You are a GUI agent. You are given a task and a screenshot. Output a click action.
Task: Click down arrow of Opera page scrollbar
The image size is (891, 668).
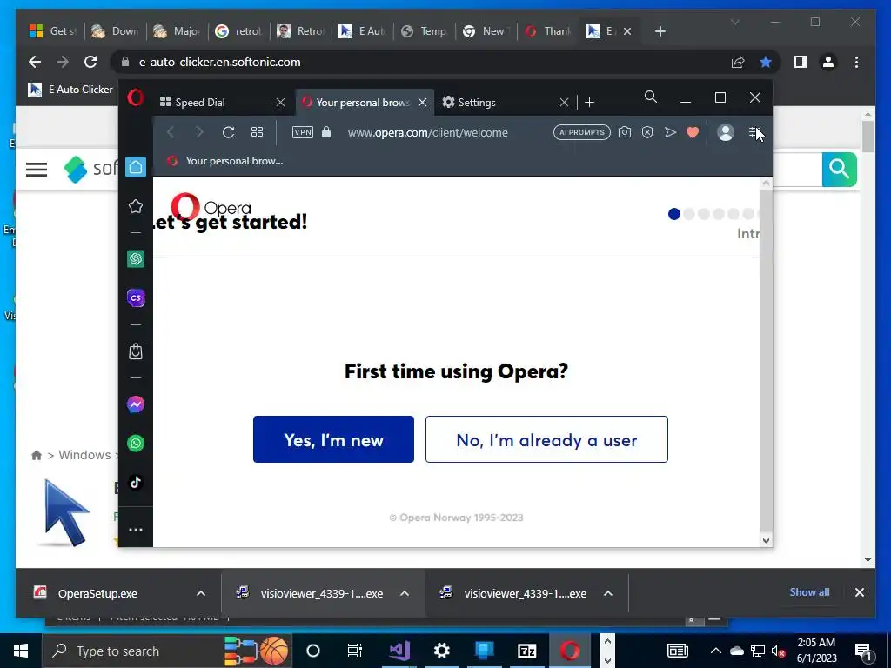[x=766, y=540]
